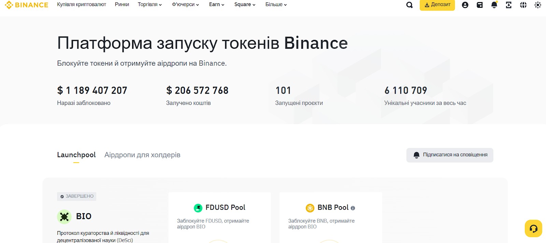The height and width of the screenshot is (243, 546).
Task: Click the BIO project name
Action: [x=84, y=216]
